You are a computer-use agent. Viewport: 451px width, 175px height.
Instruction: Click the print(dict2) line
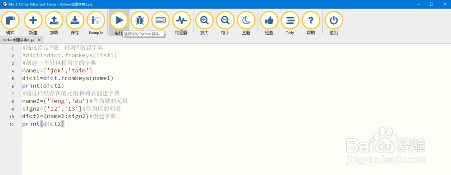[x=43, y=124]
